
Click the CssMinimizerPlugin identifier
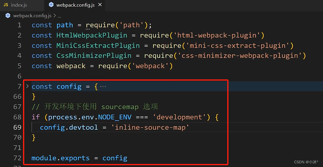point(94,56)
